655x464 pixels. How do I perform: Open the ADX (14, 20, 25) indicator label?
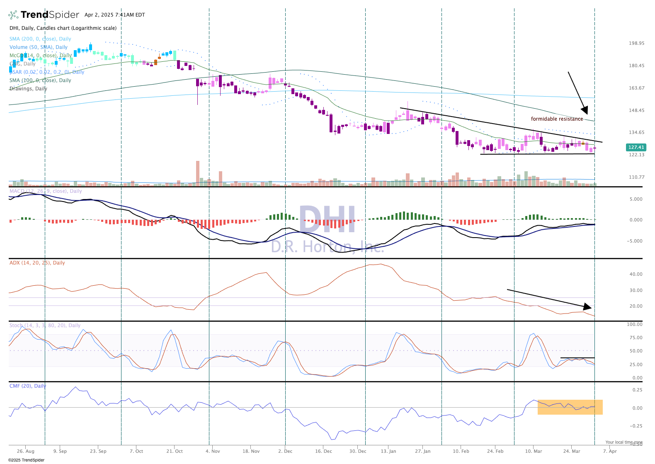(37, 263)
